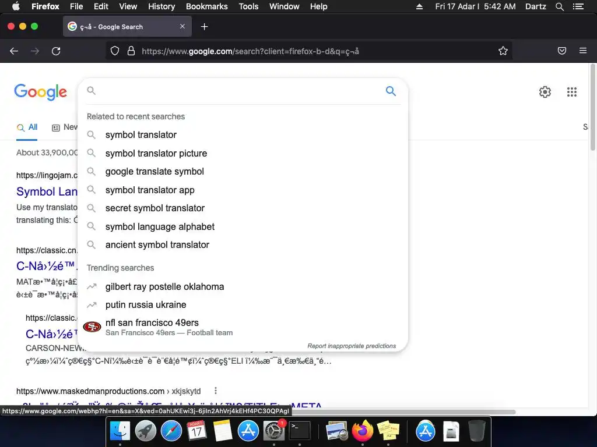The height and width of the screenshot is (447, 597).
Task: Close the Google Search tab
Action: [182, 26]
